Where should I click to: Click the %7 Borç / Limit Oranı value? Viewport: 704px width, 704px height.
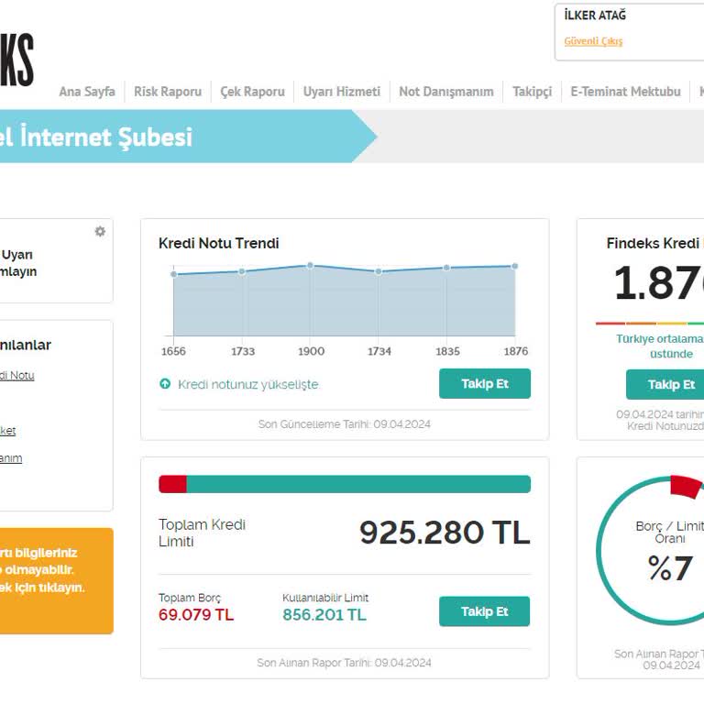[x=670, y=568]
